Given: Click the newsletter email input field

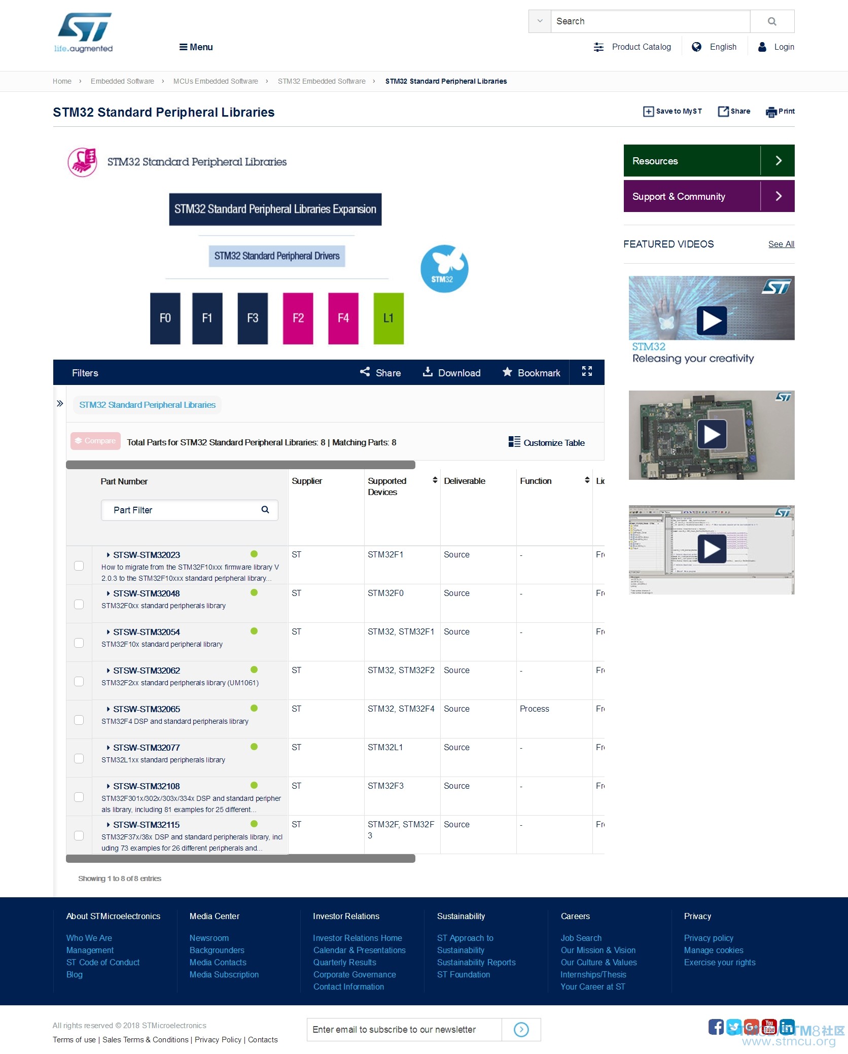Looking at the screenshot, I should [x=404, y=1029].
